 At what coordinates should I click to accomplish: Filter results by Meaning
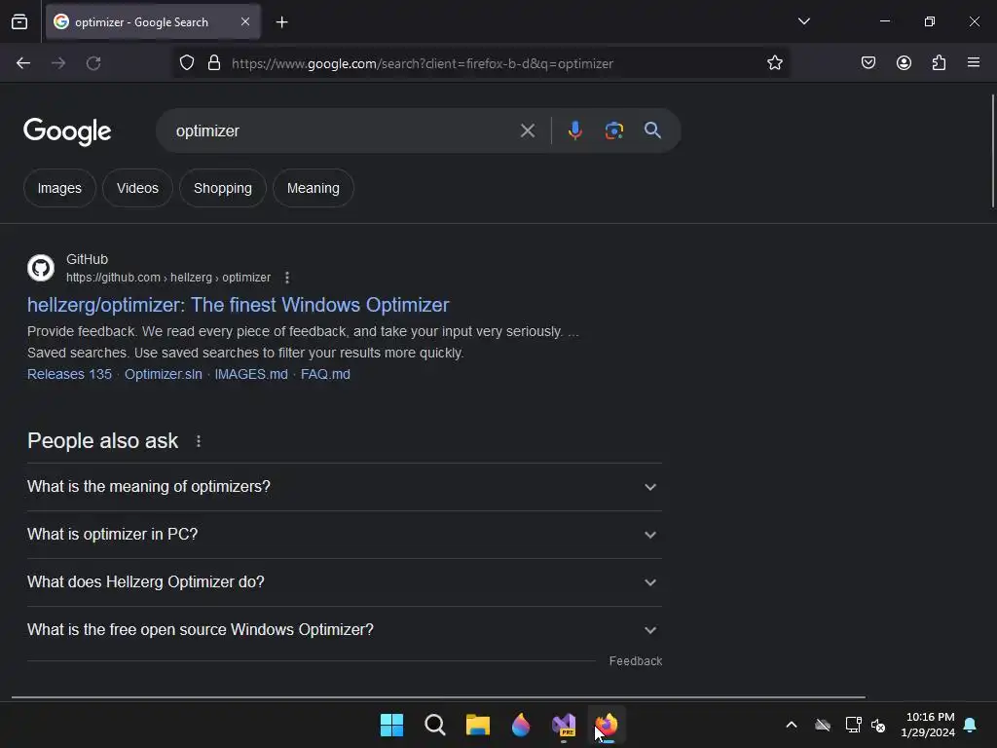click(x=313, y=188)
